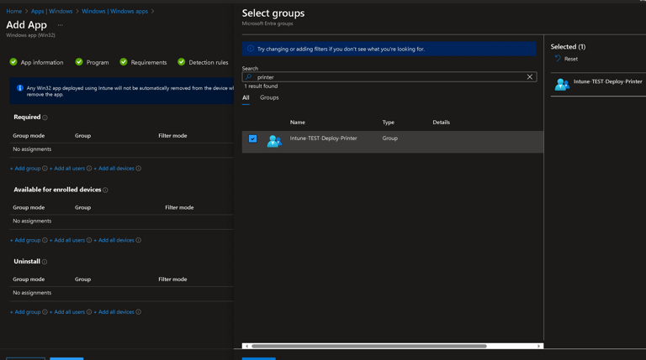
Task: Go to the Detection rules step
Action: point(208,62)
